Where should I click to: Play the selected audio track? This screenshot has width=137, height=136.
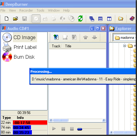(x=54, y=129)
